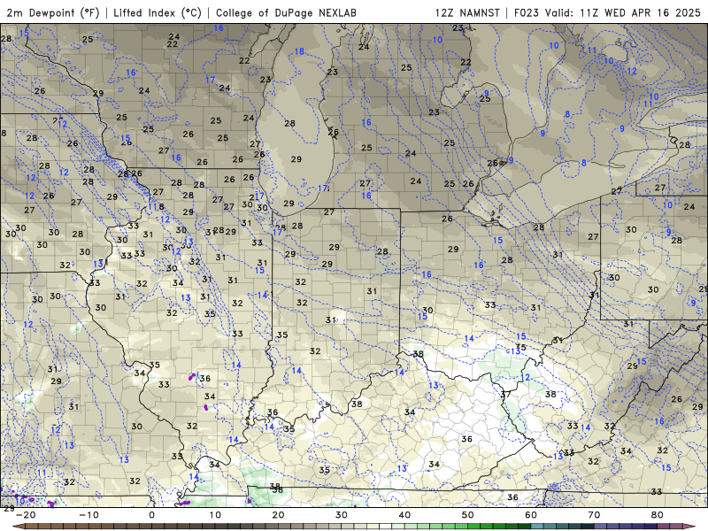The width and height of the screenshot is (708, 531).
Task: Click the '50' label on the color scale
Action: (468, 515)
